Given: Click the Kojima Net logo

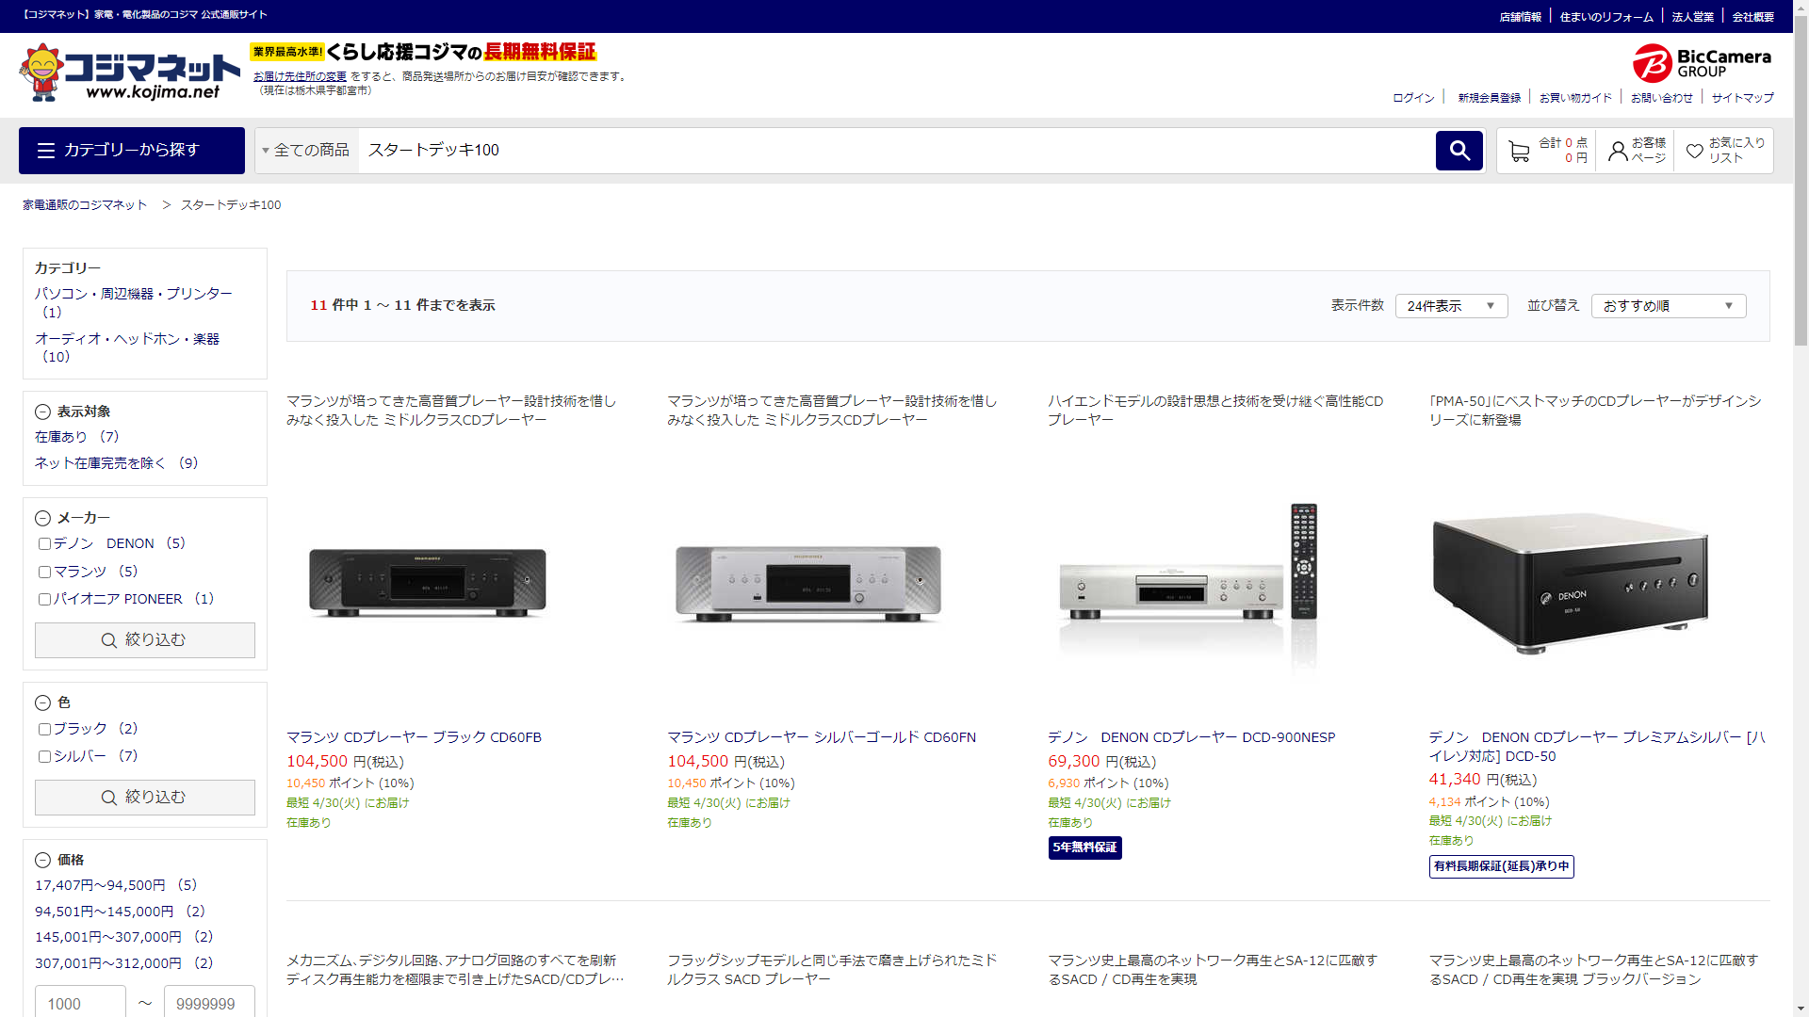Looking at the screenshot, I should pos(129,73).
